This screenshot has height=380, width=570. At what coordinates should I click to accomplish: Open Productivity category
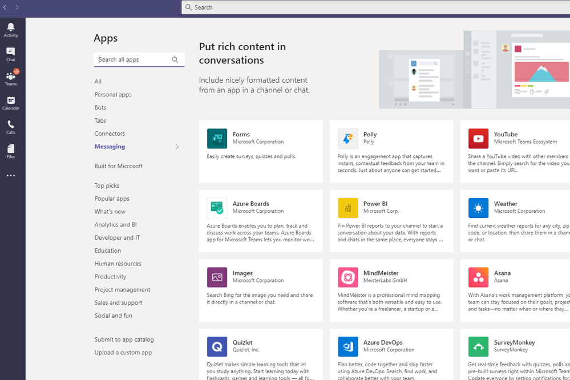pos(111,277)
